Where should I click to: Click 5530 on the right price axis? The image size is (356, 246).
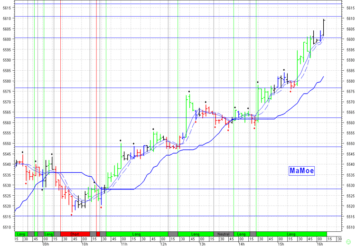coord(351,185)
